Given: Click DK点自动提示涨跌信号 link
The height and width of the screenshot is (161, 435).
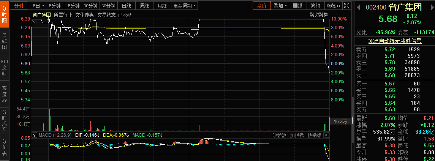Looking at the screenshot, I should tap(395, 41).
